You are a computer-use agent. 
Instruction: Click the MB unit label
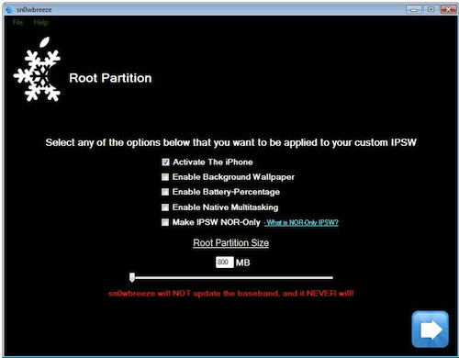(x=243, y=263)
